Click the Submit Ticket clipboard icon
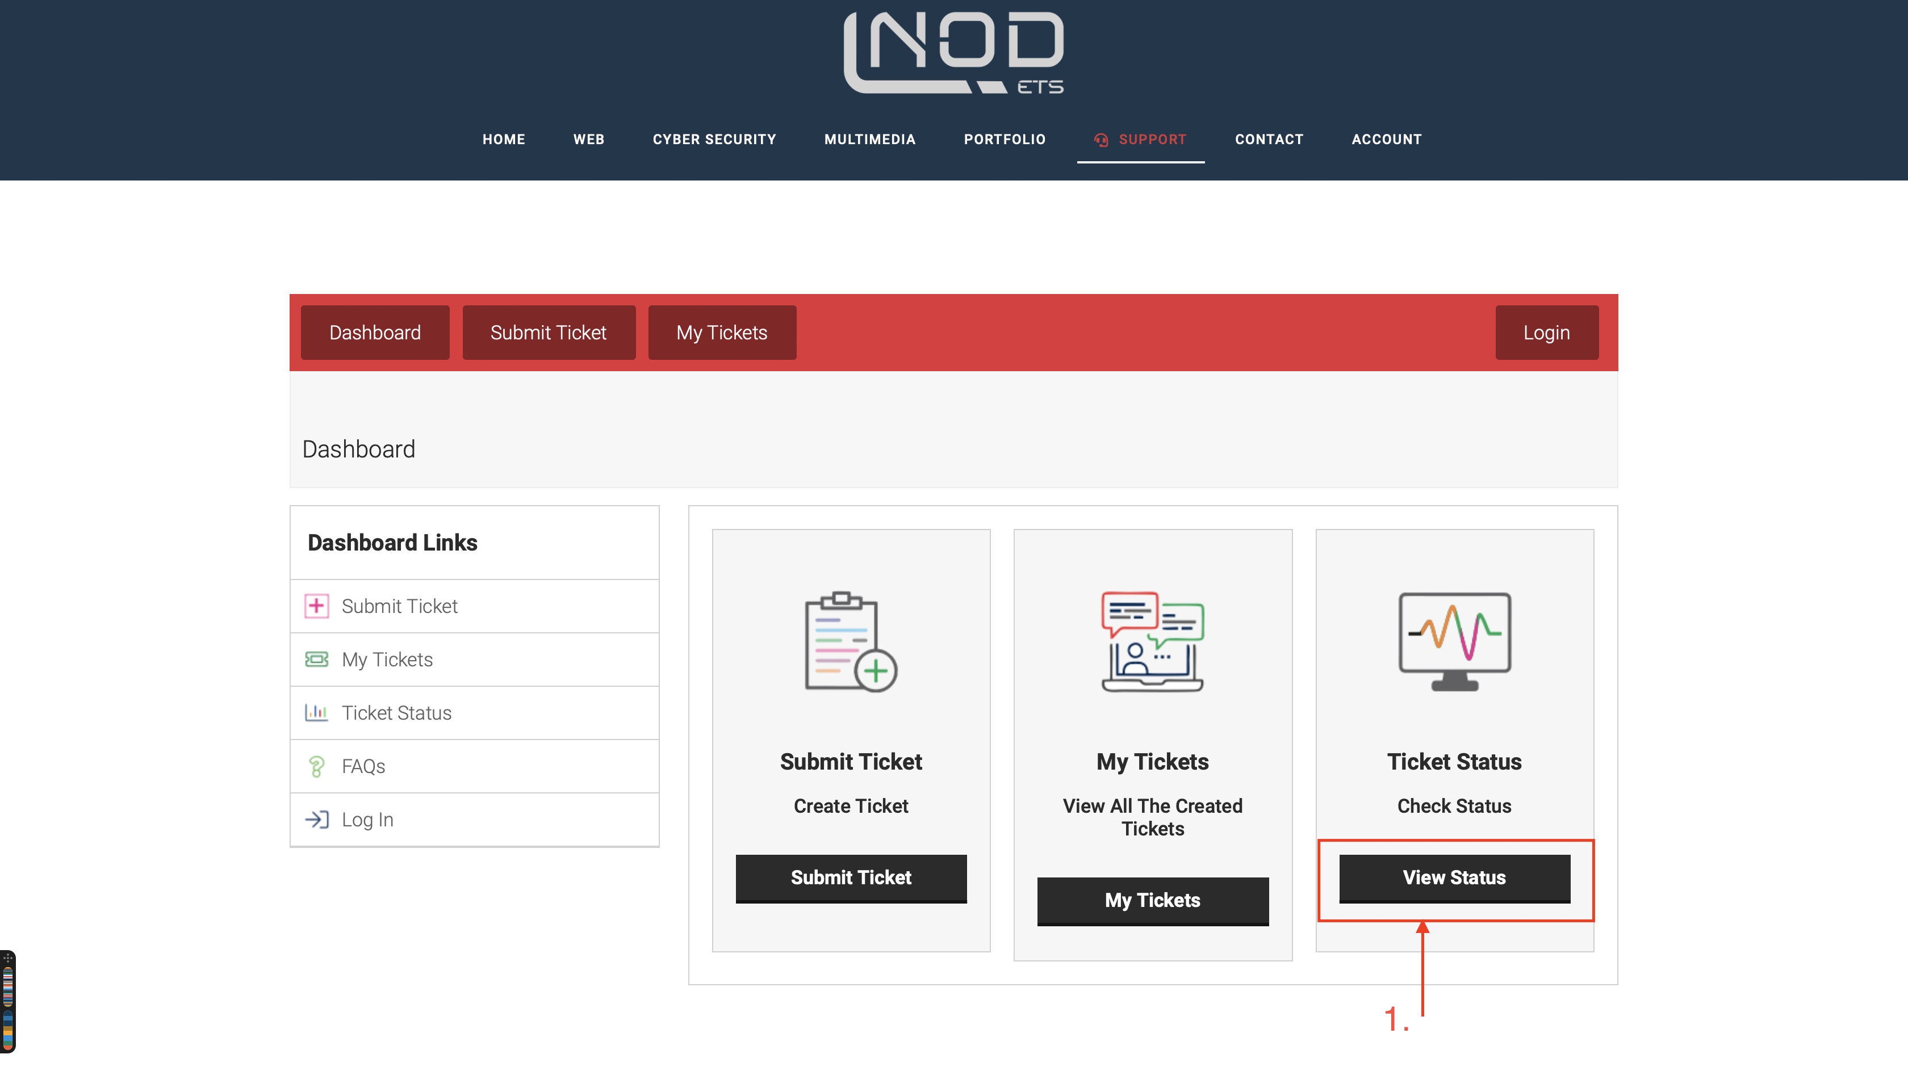This screenshot has width=1908, height=1092. [851, 641]
